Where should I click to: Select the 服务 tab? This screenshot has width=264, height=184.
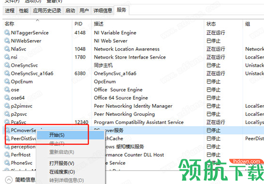(122, 10)
